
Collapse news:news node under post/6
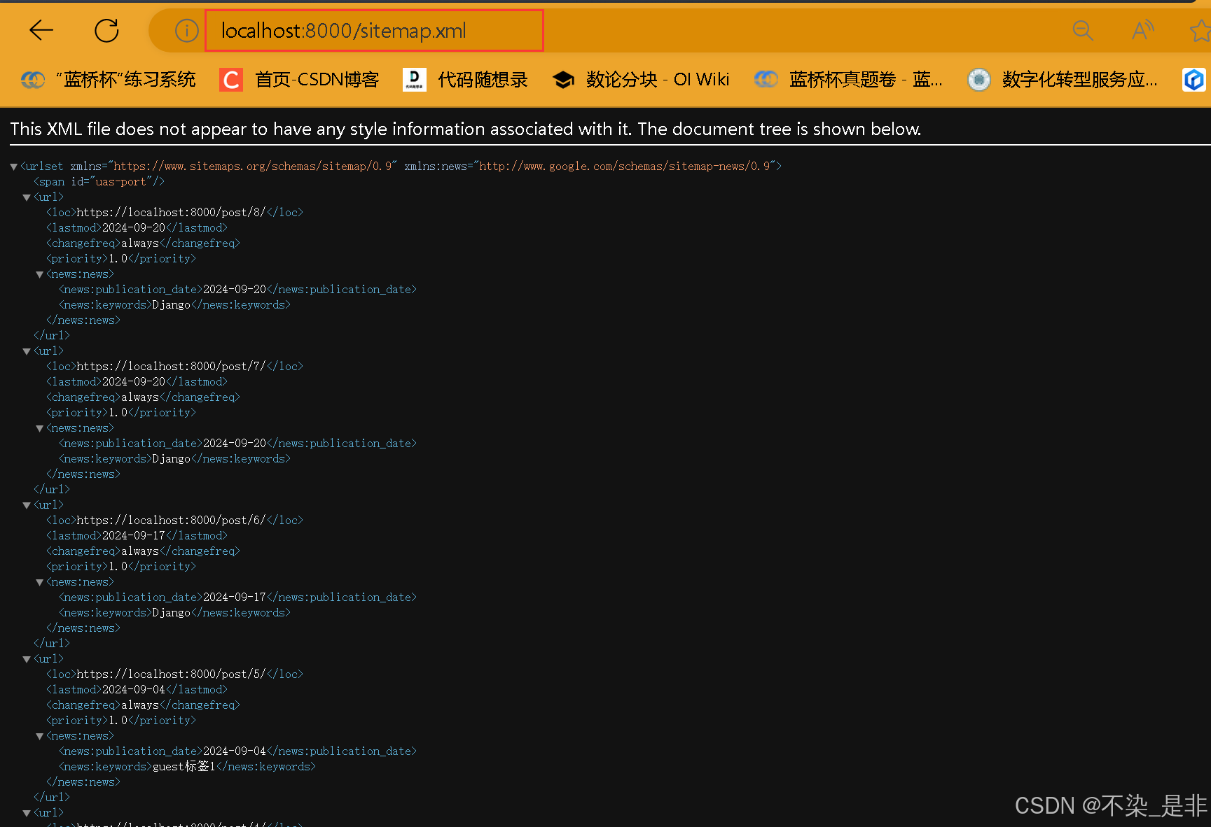click(x=40, y=582)
